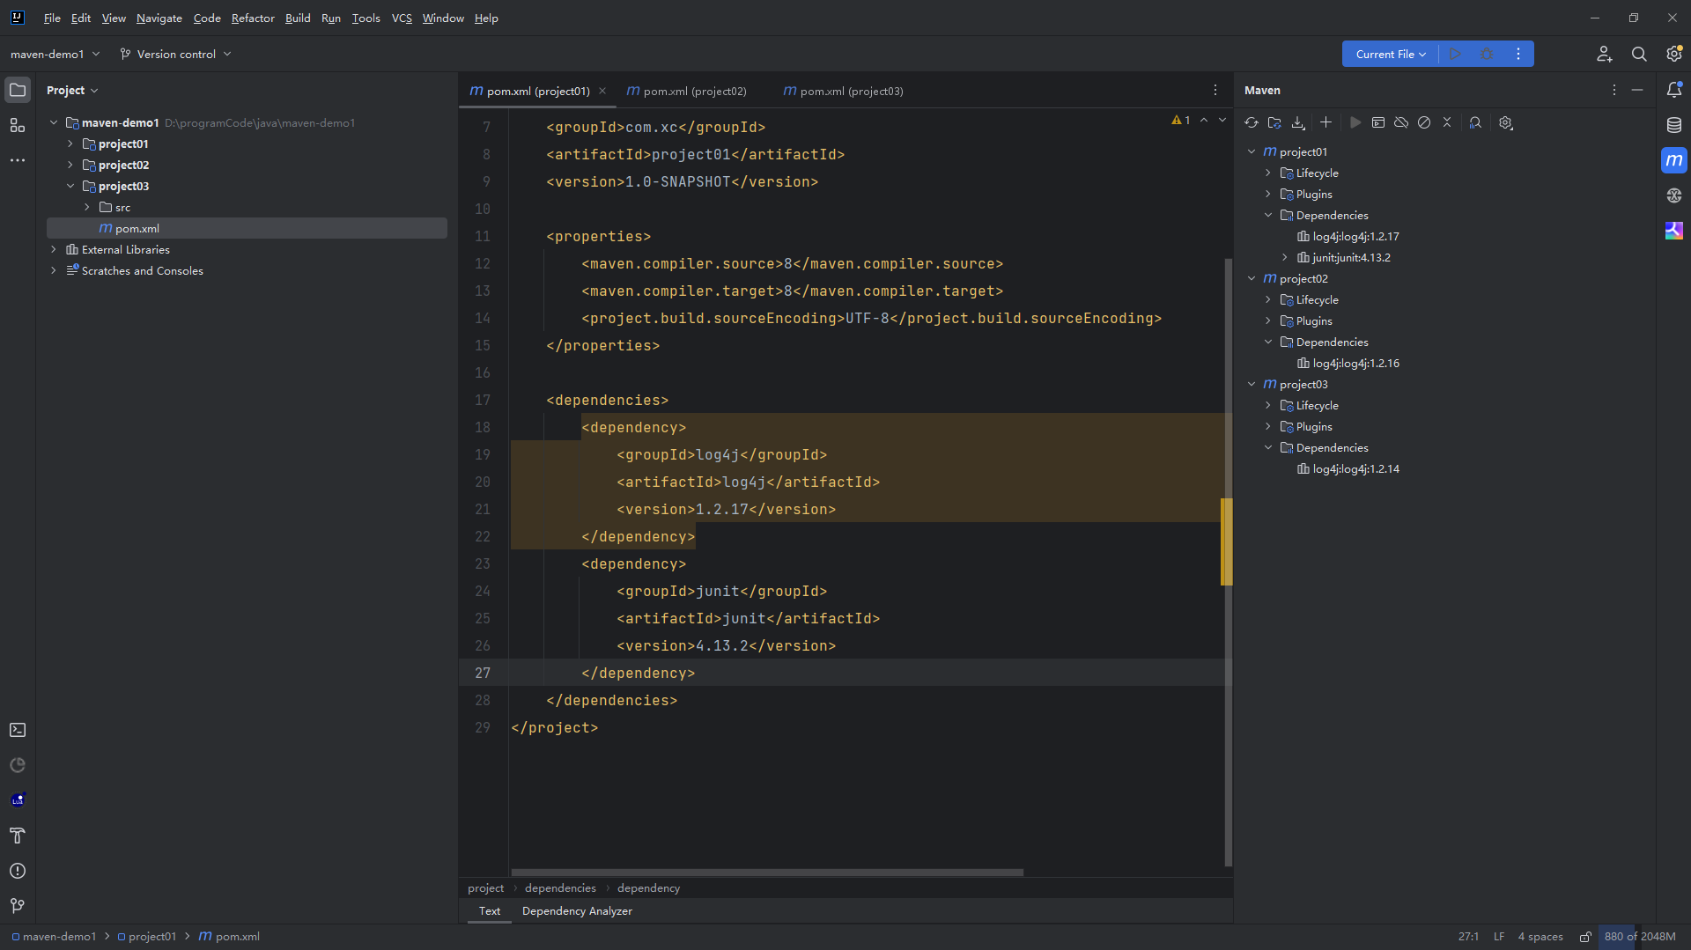Open Problems tool window
Screen dimensions: 1691x950
tap(18, 871)
